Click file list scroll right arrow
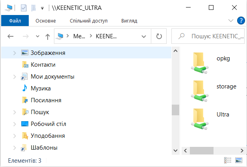247x167 pixels. [242, 150]
